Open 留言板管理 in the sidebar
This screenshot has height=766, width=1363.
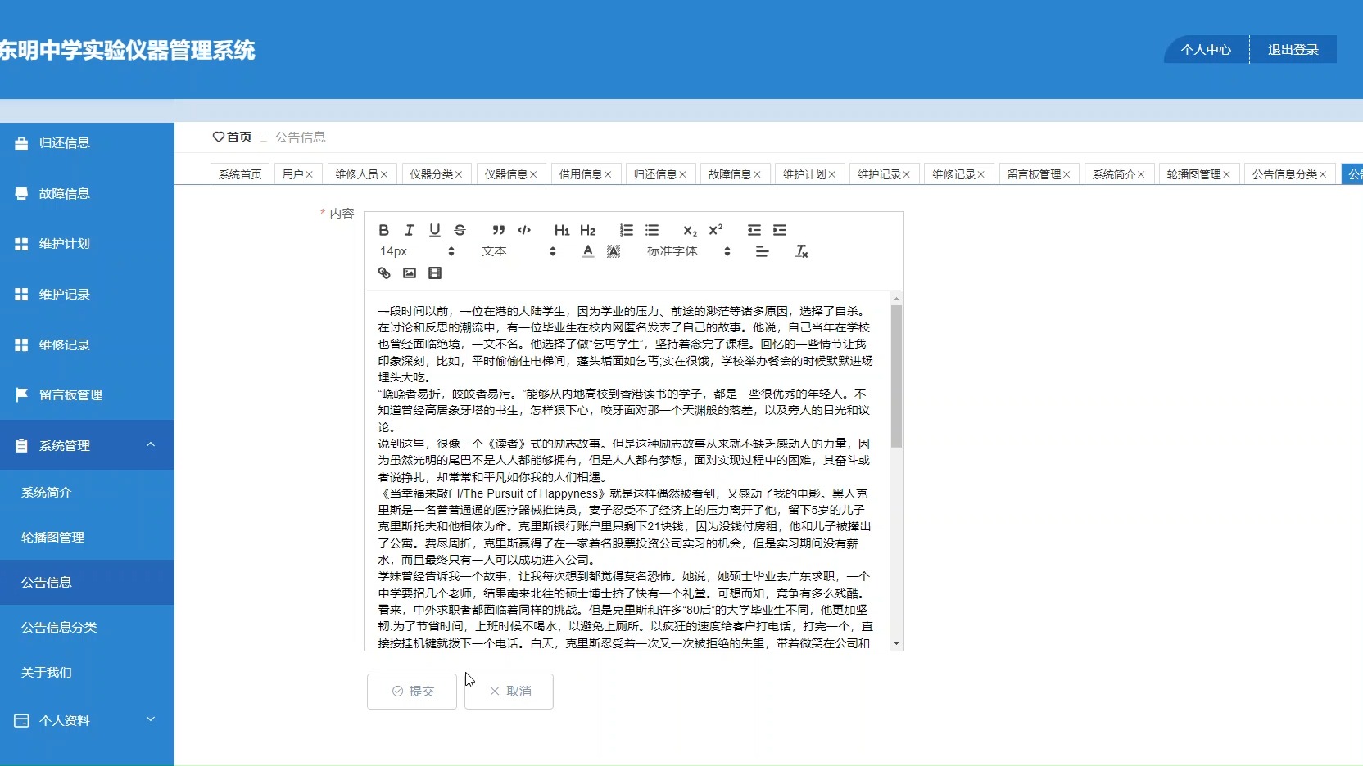(87, 395)
